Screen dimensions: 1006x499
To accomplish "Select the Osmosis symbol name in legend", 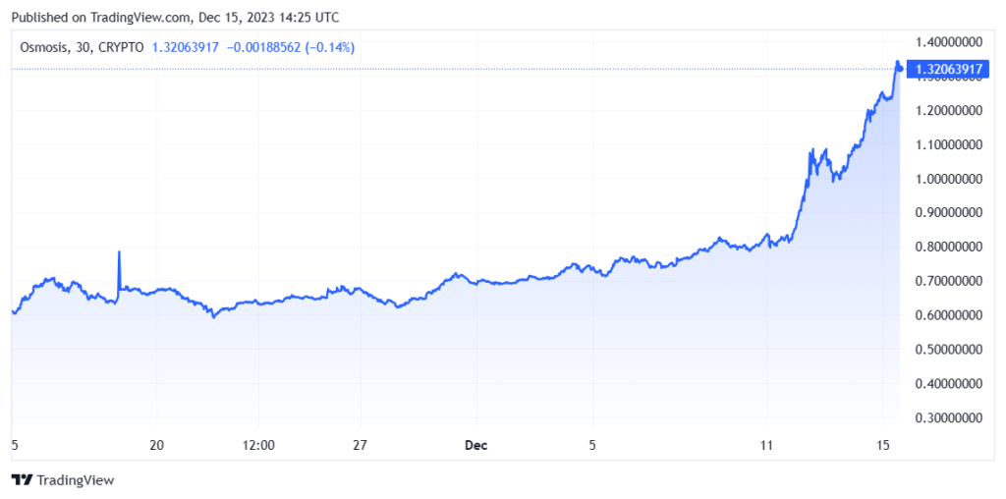I will 44,46.
